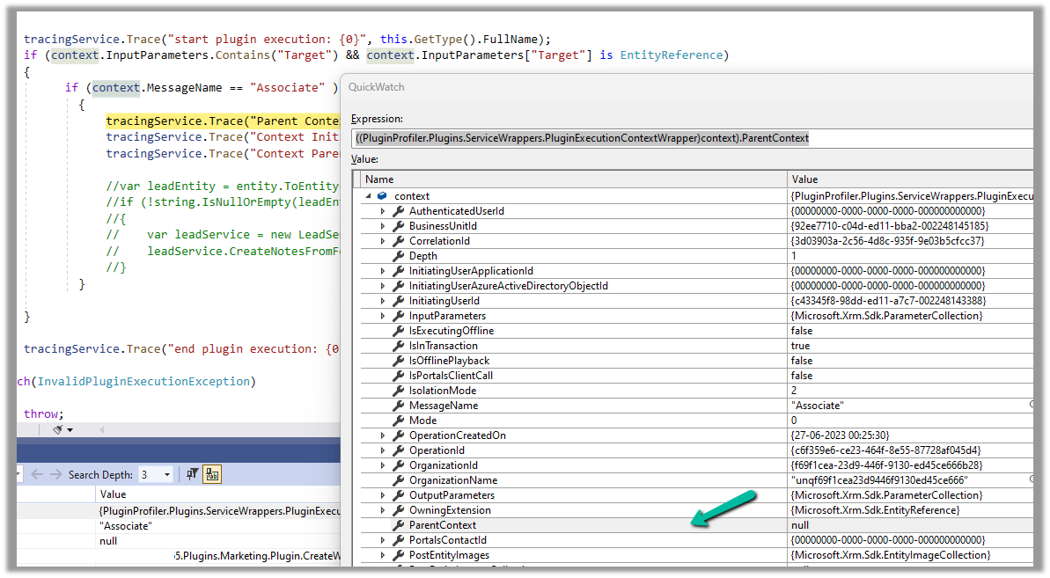This screenshot has height=578, width=1050.
Task: Click the back arrow beside Search Depth
Action: [x=38, y=474]
